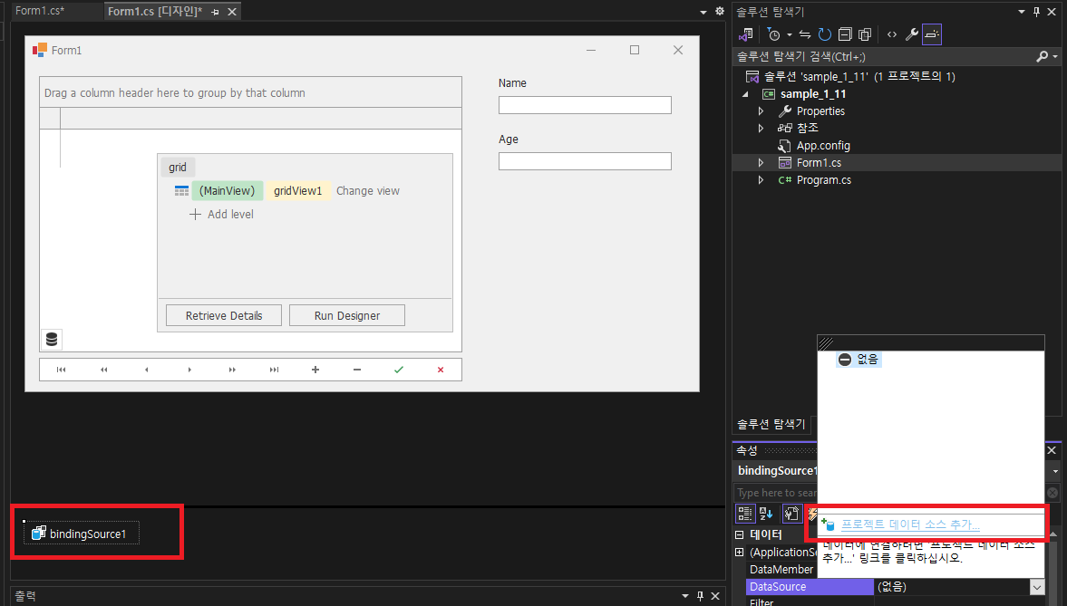Click the Age text box
The width and height of the screenshot is (1067, 606).
tap(585, 161)
